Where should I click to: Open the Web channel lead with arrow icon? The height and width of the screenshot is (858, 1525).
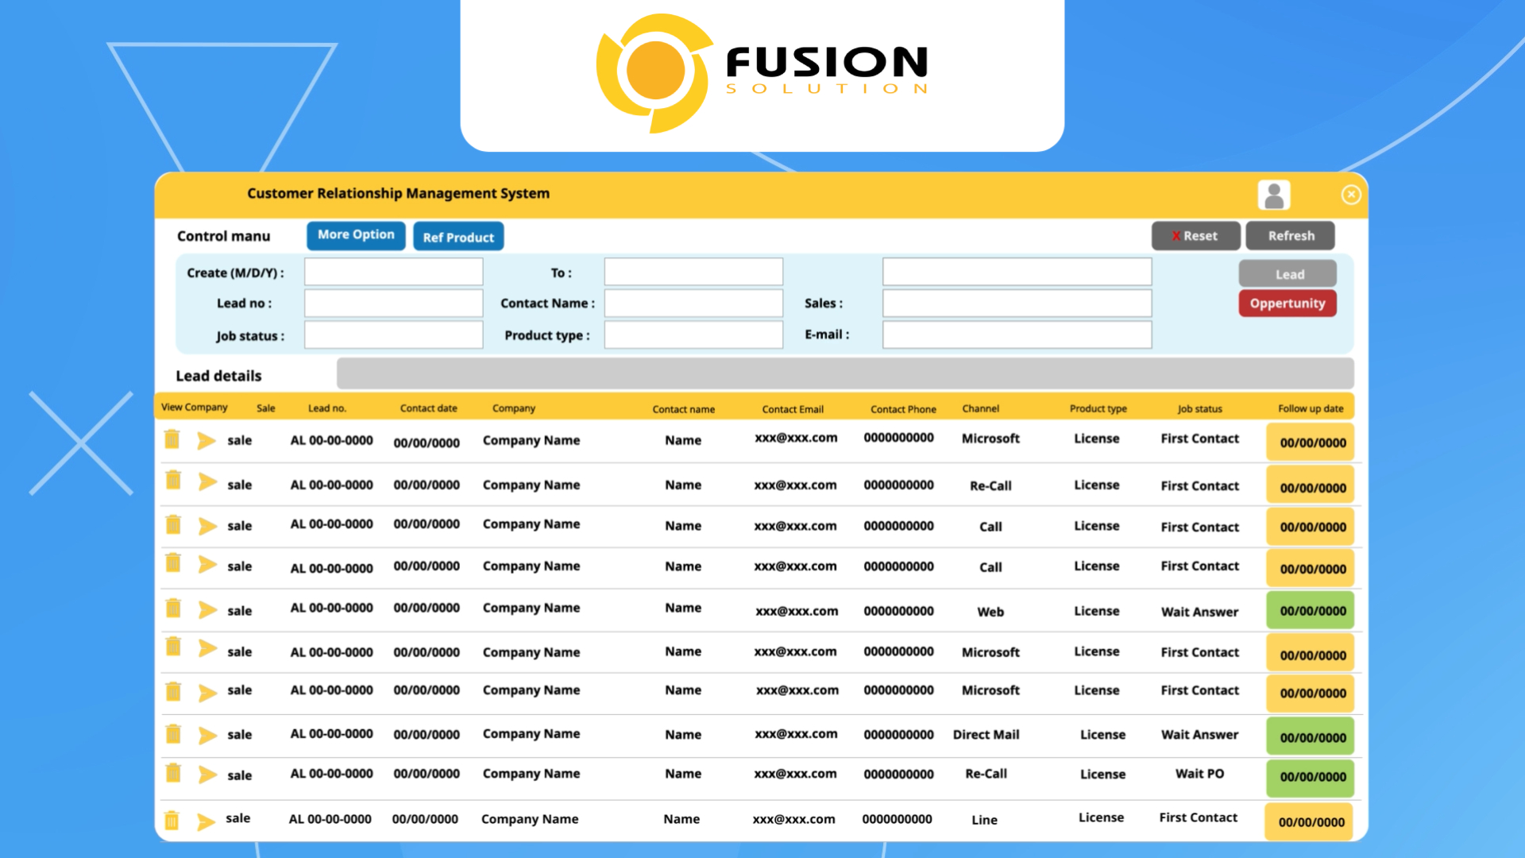(x=207, y=609)
